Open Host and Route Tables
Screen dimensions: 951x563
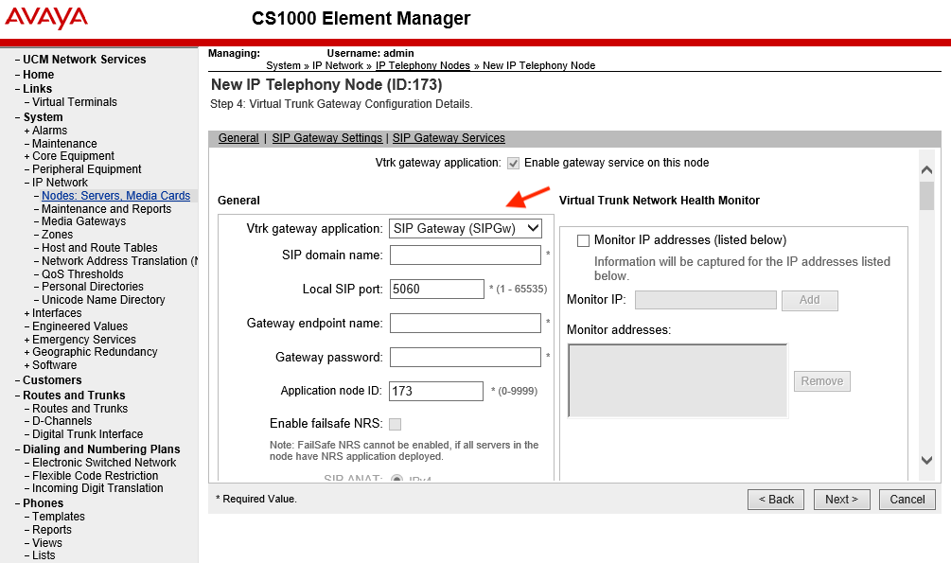99,248
